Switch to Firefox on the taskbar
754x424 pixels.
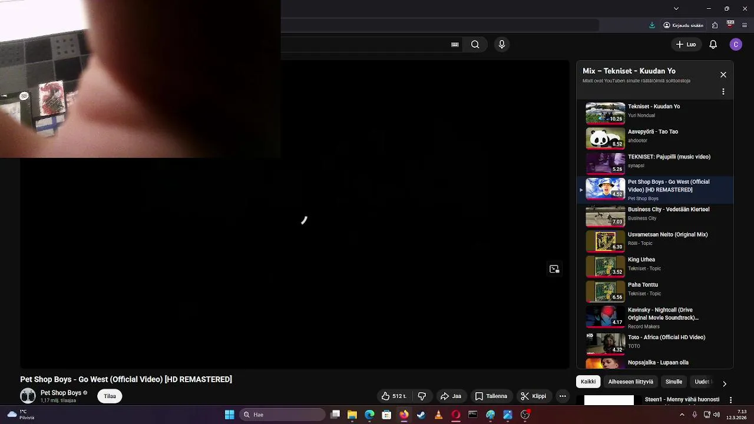[x=404, y=415]
